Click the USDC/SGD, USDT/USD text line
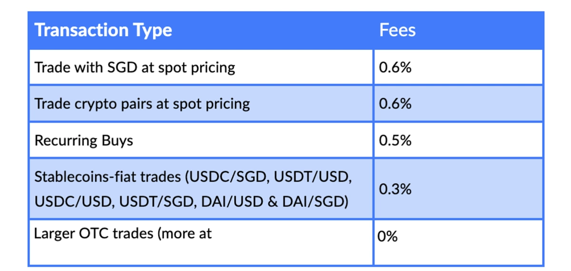Image resolution: width=571 pixels, height=271 pixels. (x=270, y=177)
